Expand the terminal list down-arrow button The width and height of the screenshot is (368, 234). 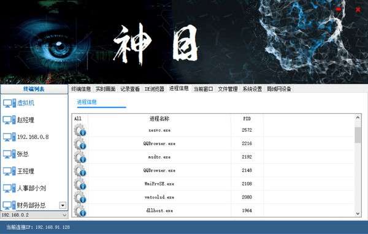pos(63,206)
